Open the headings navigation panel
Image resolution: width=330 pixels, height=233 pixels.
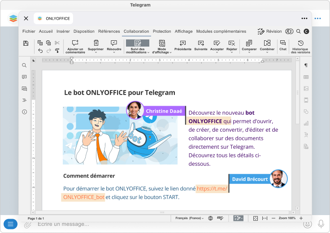(24, 100)
